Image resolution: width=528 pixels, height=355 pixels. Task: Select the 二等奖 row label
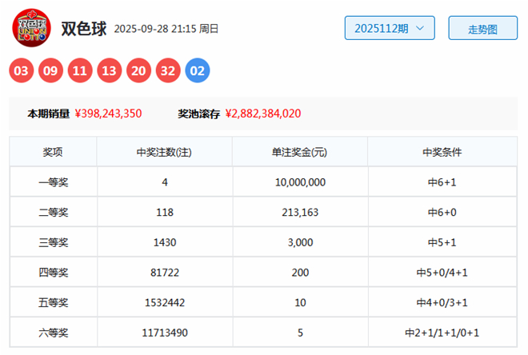(x=53, y=212)
